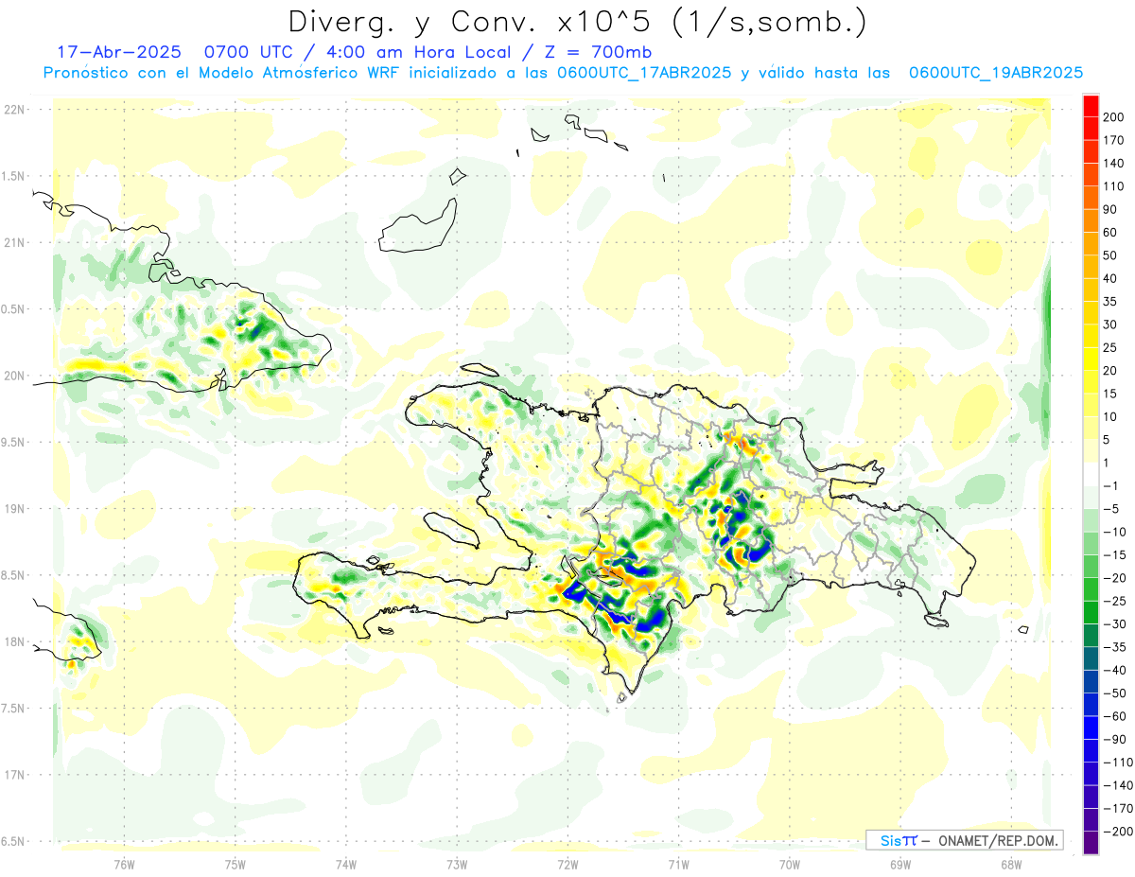Click the white color bar segment between 1 and -1
The image size is (1135, 877).
[1091, 474]
